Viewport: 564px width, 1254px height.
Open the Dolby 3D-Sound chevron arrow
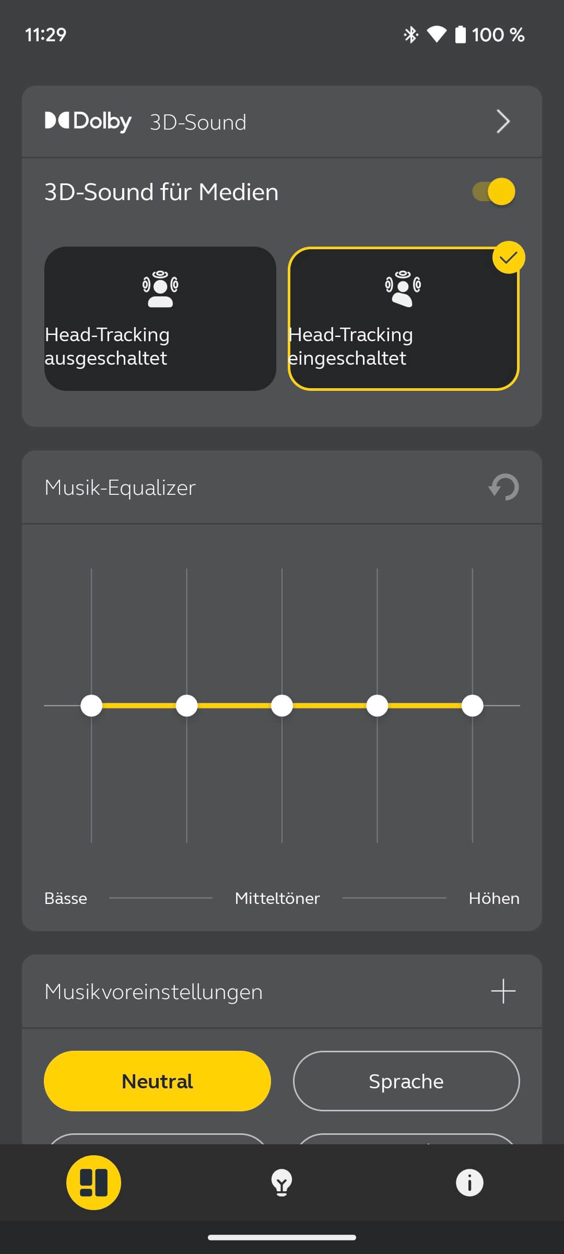502,122
